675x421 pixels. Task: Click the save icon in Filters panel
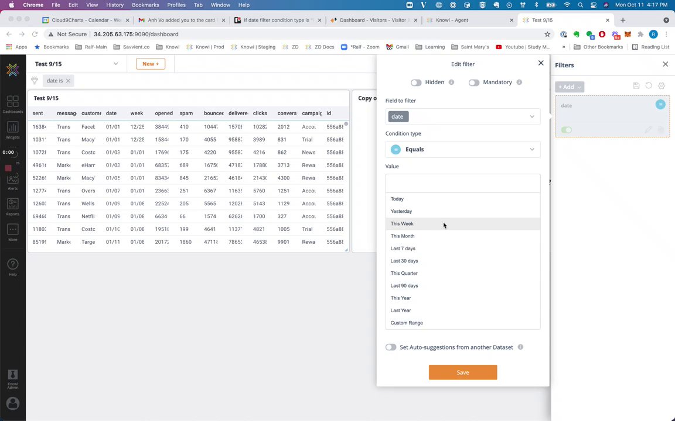[x=636, y=86]
